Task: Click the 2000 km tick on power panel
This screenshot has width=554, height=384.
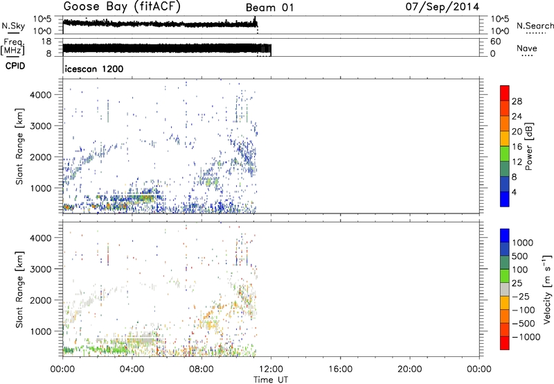Action: (41, 157)
